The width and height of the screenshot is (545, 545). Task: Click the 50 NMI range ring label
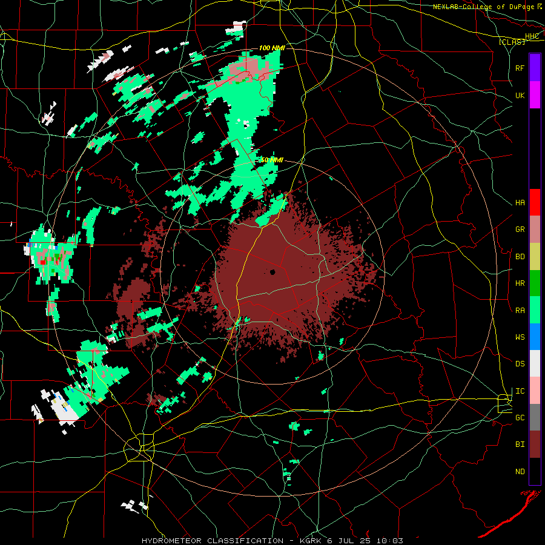click(272, 160)
